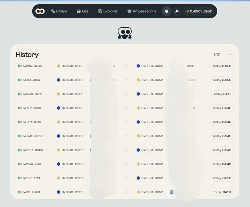Click the Today 04:48 timestamp
Viewport: 250px width, 207px height.
point(222,108)
